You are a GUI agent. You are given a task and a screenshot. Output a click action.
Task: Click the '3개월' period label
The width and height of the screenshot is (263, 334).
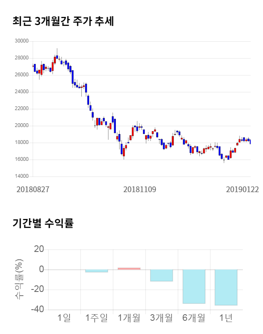(x=161, y=318)
